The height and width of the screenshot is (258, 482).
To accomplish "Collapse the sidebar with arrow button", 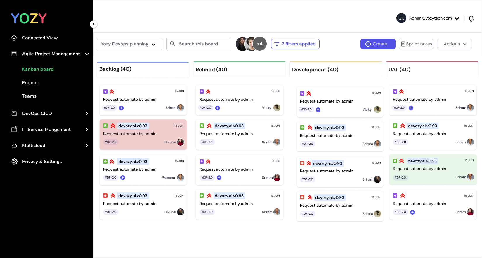I will point(93,24).
